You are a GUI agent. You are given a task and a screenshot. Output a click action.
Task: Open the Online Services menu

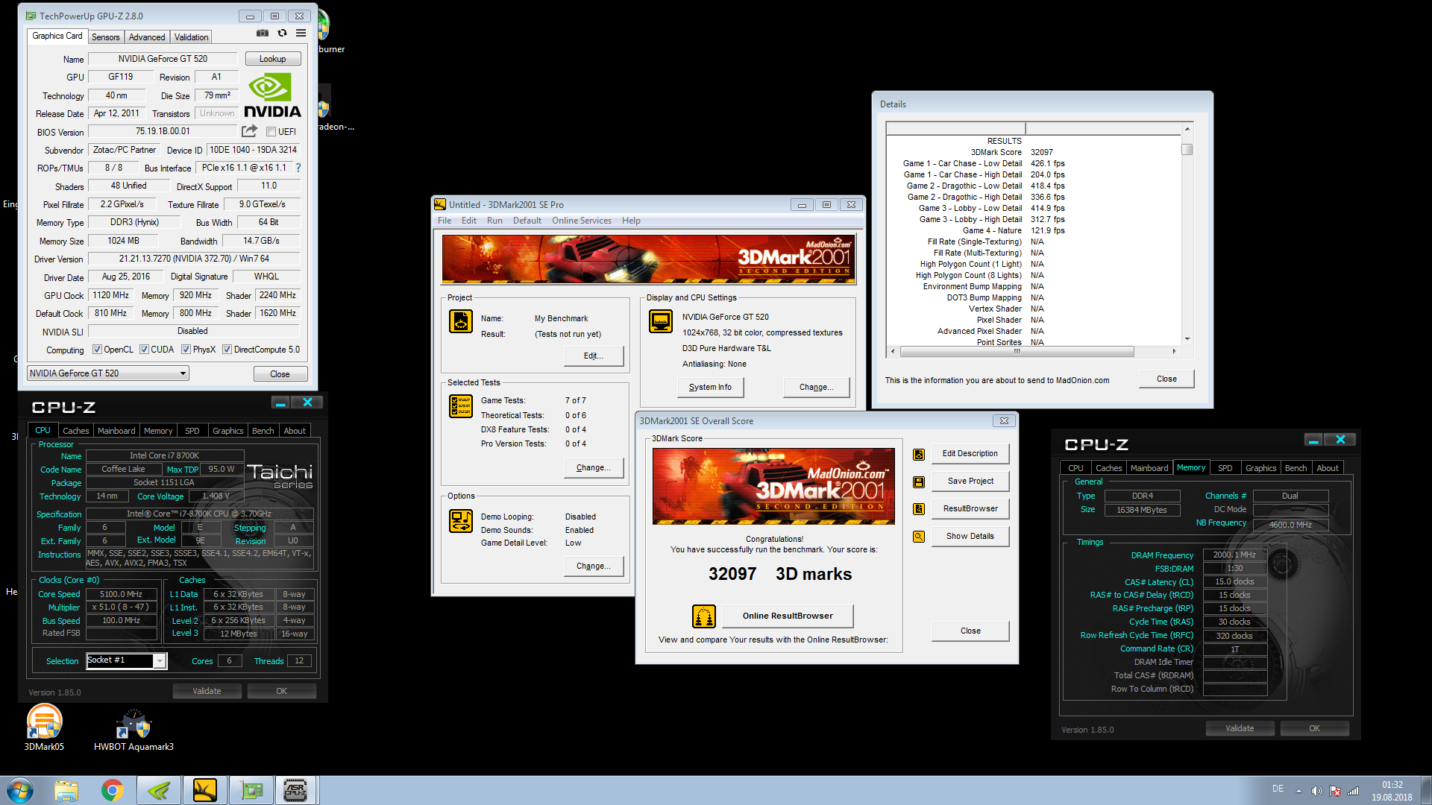(582, 221)
